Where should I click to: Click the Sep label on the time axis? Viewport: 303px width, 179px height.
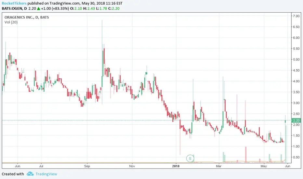(87, 166)
